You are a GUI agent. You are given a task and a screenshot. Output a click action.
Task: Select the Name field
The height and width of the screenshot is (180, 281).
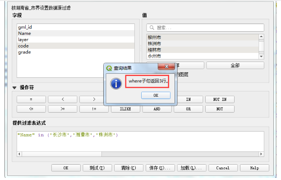coord(76,33)
